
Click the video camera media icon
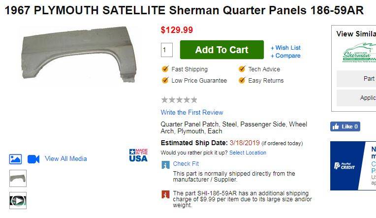[x=33, y=159]
